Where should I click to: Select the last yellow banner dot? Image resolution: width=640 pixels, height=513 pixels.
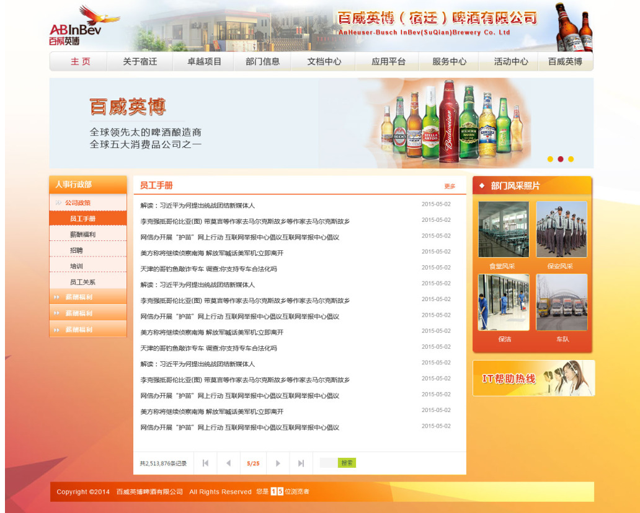[x=571, y=159]
